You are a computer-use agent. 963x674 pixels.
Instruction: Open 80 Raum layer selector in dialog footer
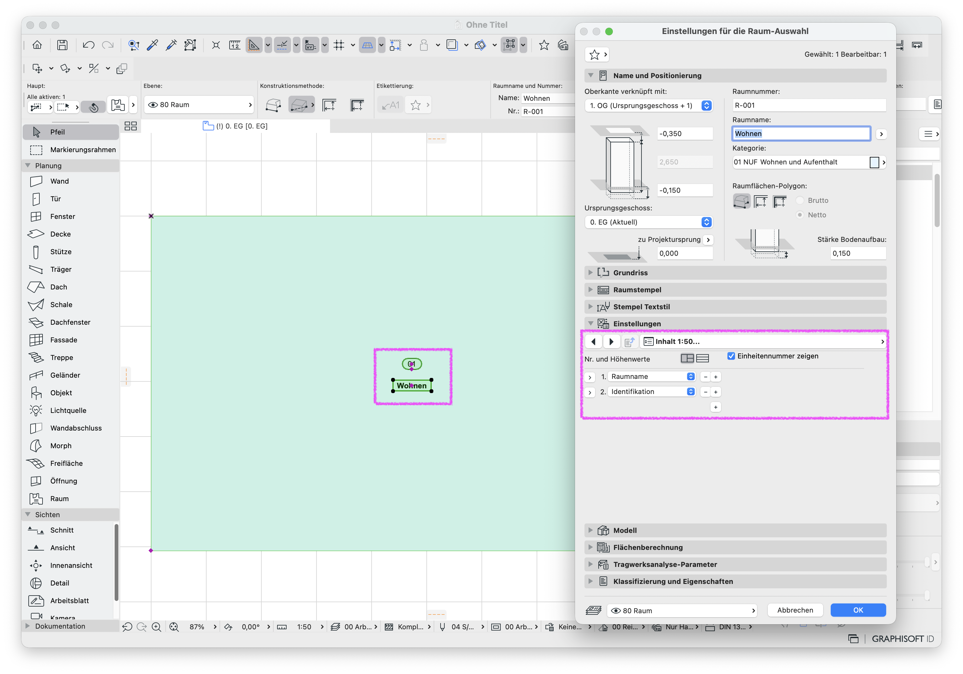coord(682,611)
